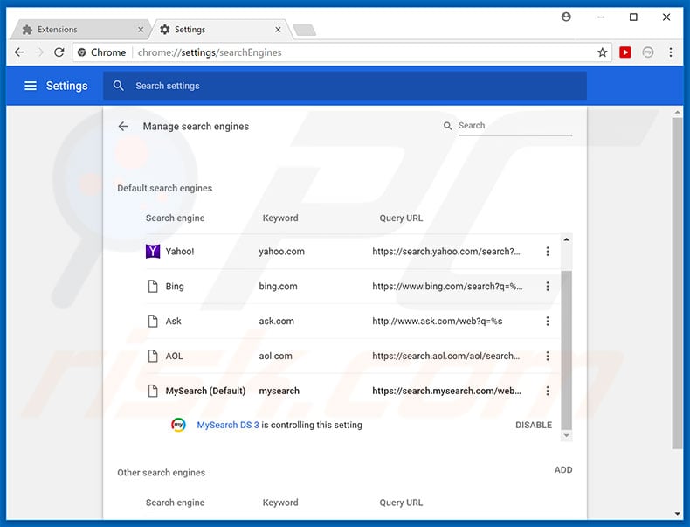Bookmark this page with the star

pos(603,52)
